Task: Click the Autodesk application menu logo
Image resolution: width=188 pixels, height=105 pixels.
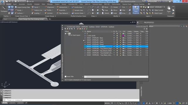Action: pyautogui.click(x=2, y=2)
